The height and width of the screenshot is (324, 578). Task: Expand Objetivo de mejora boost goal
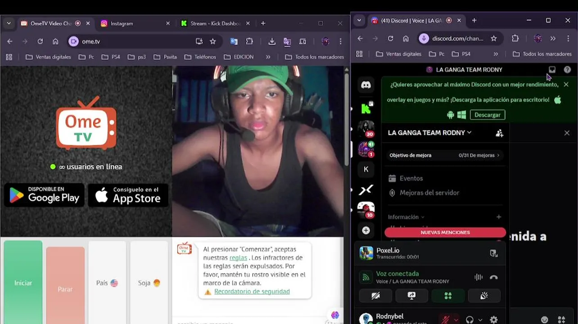(x=445, y=155)
